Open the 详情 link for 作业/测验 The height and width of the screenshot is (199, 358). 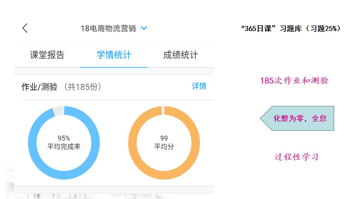click(x=199, y=86)
